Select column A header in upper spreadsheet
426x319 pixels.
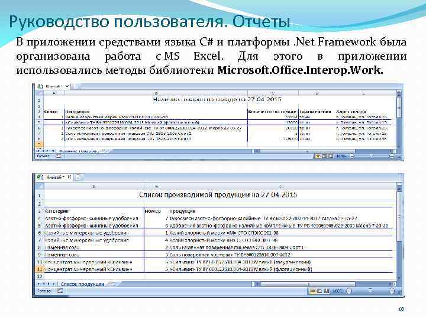pyautogui.click(x=54, y=93)
